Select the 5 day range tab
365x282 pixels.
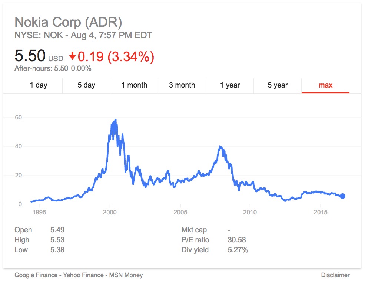pos(86,85)
